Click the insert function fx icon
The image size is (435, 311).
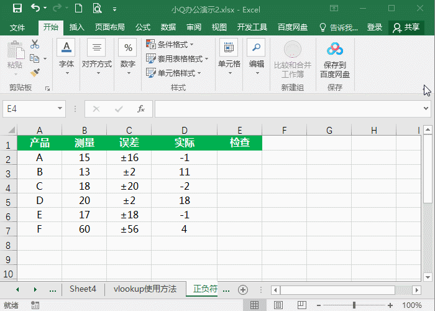click(x=140, y=109)
